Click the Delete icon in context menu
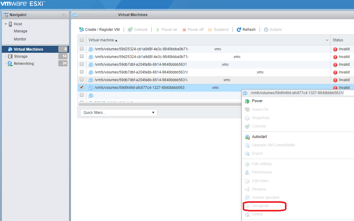Viewport: 354px width, 221px height. (x=247, y=215)
